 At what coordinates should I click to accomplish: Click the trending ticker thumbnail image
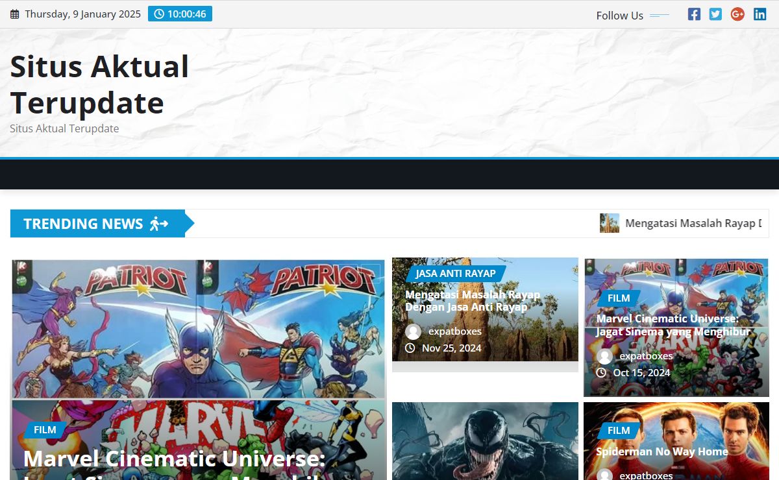pyautogui.click(x=609, y=223)
